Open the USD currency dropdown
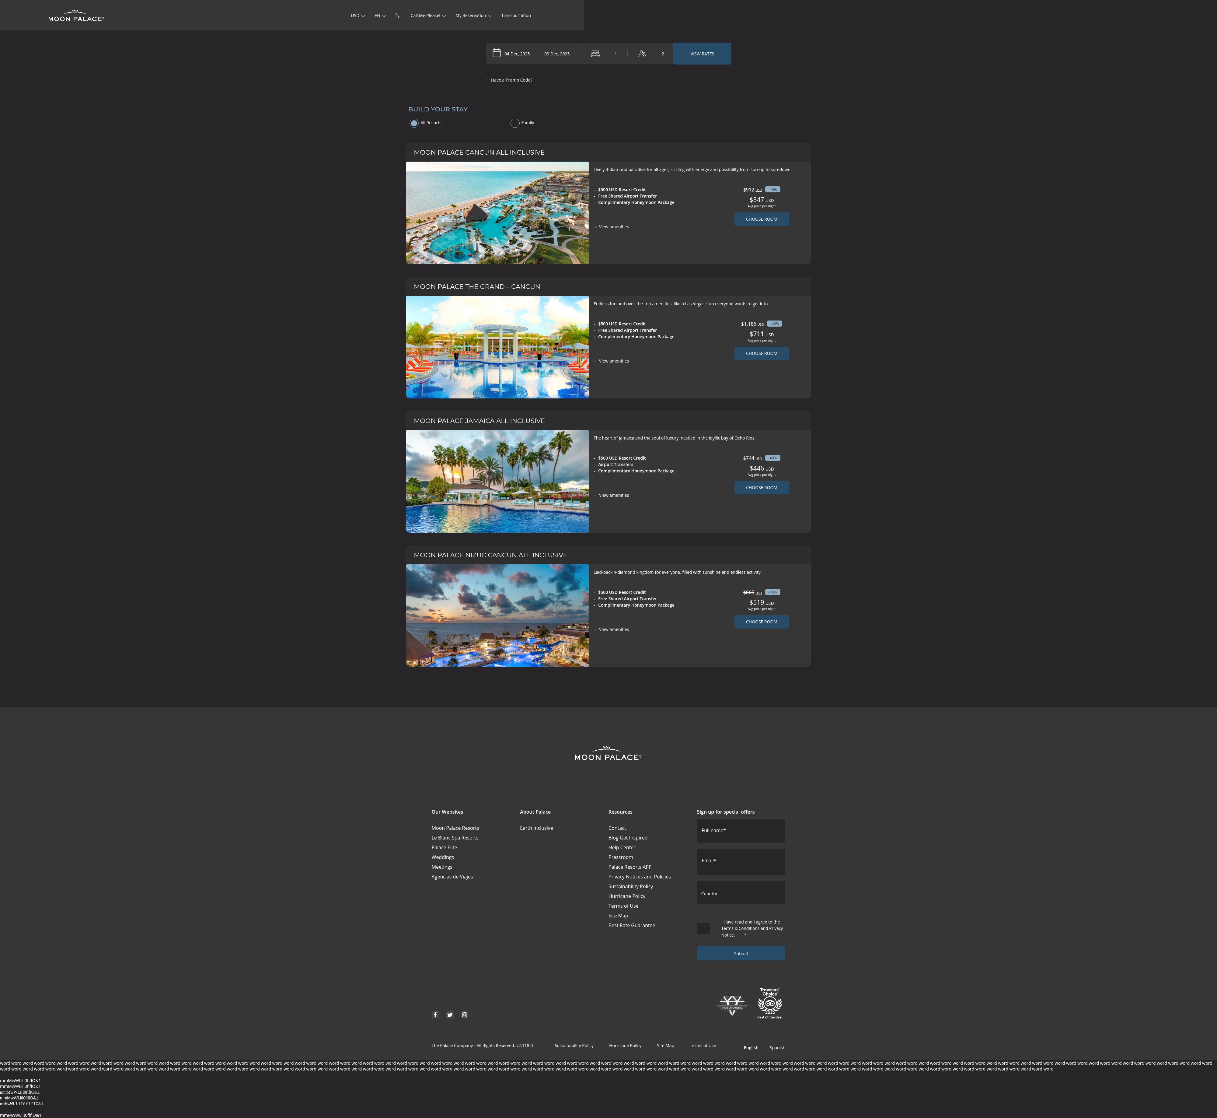 click(x=358, y=16)
